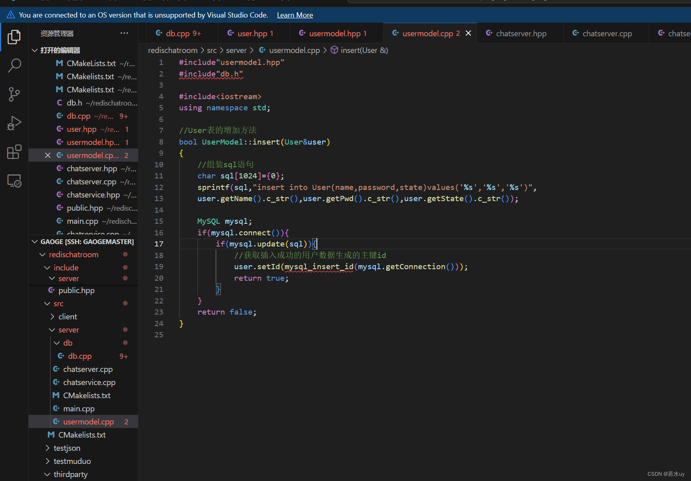Open CMakelists.txt below usermodel.cpp in tree
Image resolution: width=691 pixels, height=481 pixels.
click(x=84, y=435)
